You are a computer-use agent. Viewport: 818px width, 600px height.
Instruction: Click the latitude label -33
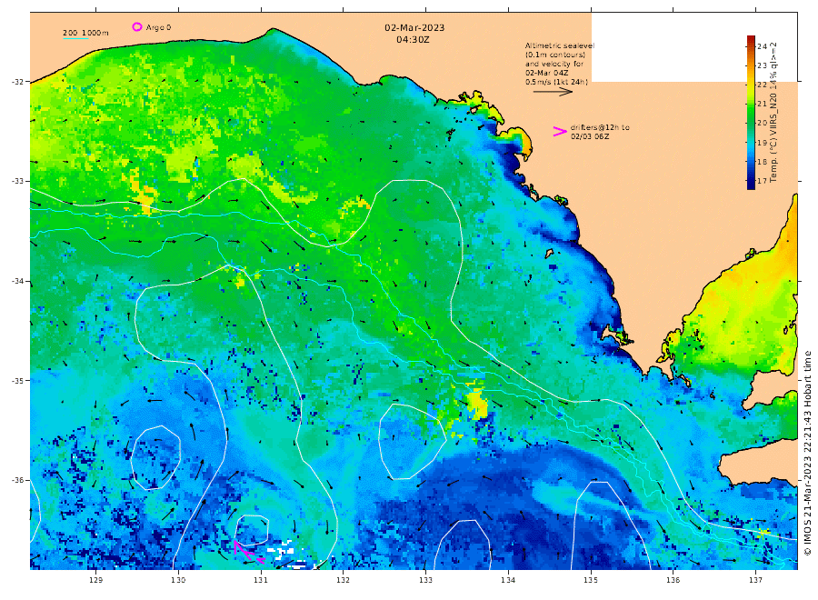pos(18,181)
